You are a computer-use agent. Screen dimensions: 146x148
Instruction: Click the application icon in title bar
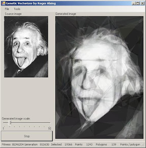pyautogui.click(x=3, y=3)
